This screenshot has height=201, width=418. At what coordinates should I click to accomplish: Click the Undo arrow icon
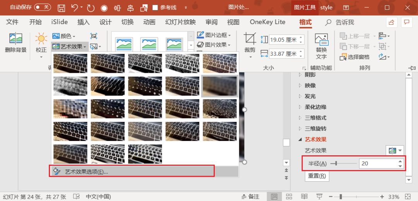75,7
